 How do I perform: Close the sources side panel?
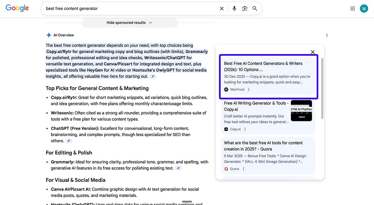312,52
